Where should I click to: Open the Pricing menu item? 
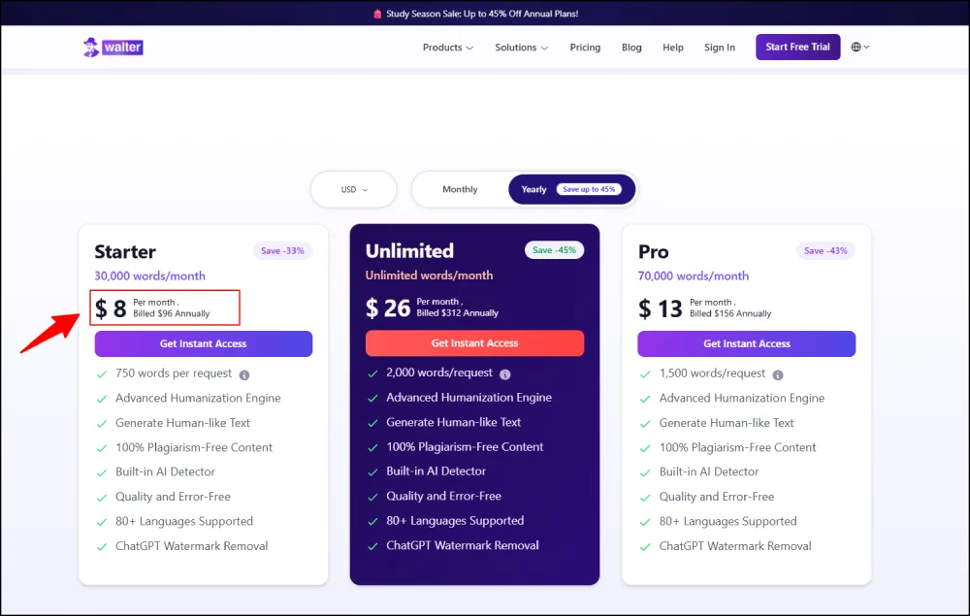(585, 47)
